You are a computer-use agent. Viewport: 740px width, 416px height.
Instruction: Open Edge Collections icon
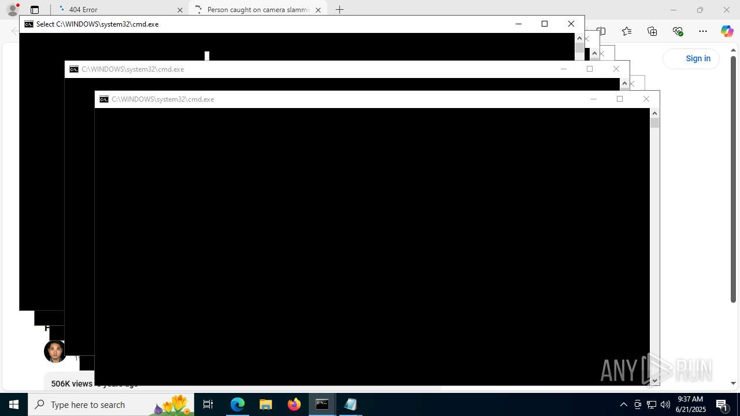click(x=652, y=31)
